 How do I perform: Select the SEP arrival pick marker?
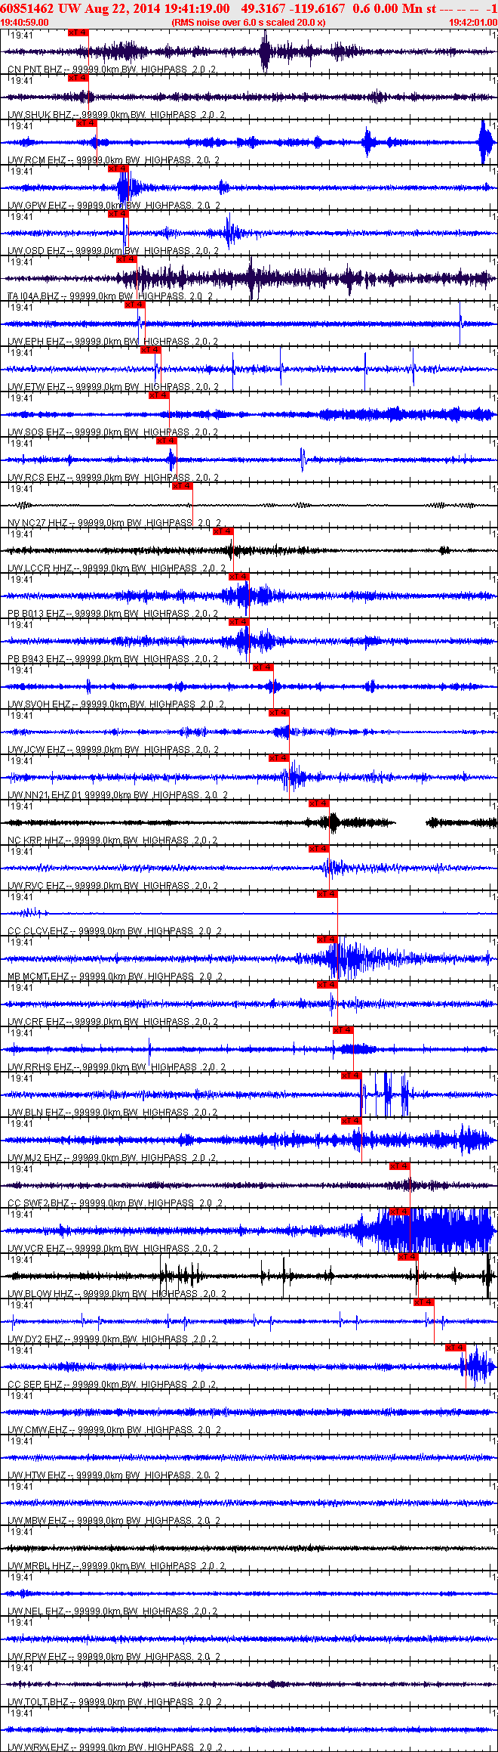point(456,1348)
